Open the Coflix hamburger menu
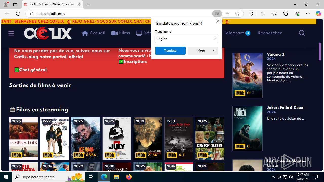This screenshot has height=182, width=324. [11, 33]
